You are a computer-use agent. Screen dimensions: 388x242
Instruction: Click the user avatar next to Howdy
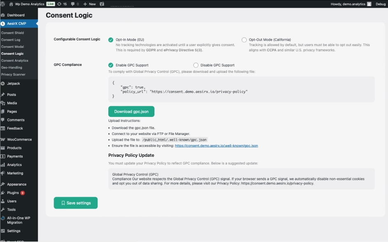369,4
